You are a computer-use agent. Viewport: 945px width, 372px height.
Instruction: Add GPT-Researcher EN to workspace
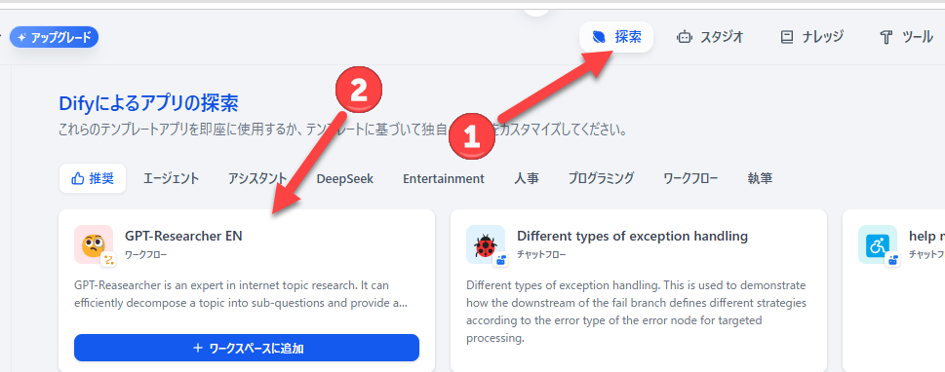pyautogui.click(x=247, y=348)
